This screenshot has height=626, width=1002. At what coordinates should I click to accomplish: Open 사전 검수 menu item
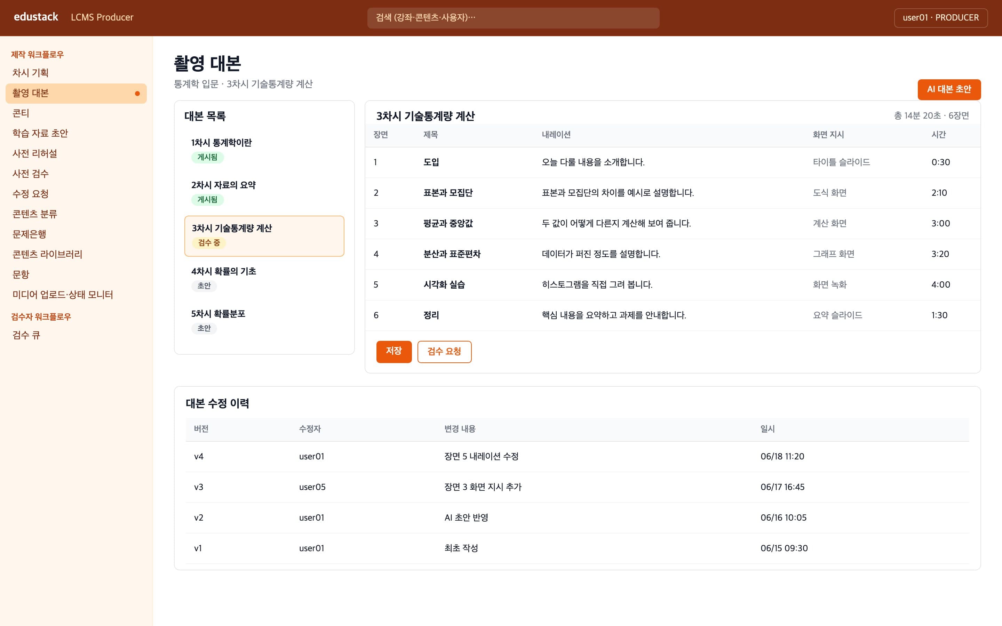click(x=76, y=174)
